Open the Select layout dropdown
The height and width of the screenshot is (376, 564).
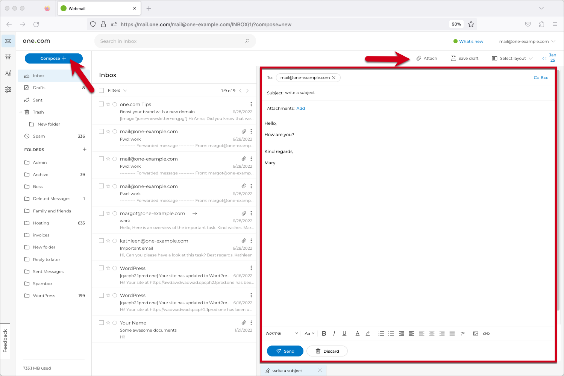pyautogui.click(x=512, y=58)
